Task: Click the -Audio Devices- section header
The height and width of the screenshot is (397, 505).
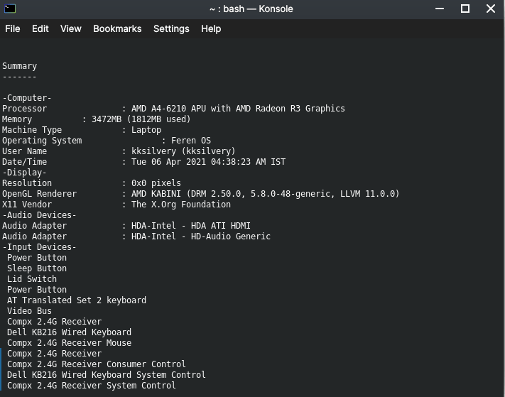Action: [x=39, y=214]
